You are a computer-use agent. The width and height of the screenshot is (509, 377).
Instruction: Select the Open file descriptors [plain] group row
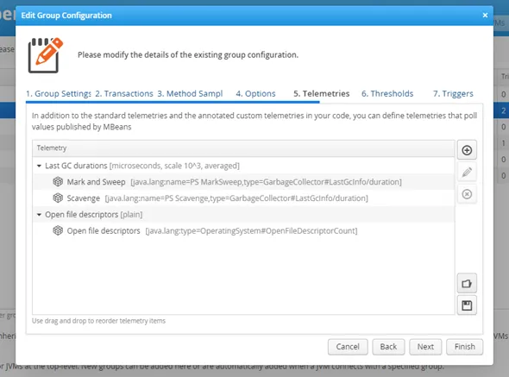[243, 214]
